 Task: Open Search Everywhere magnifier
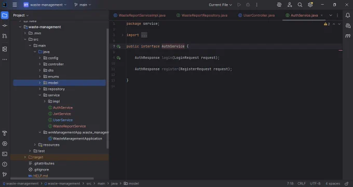click(x=300, y=5)
